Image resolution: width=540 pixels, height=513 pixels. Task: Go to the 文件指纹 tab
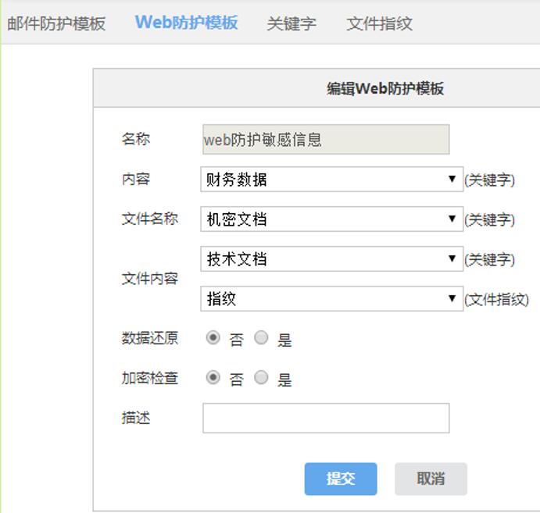[x=379, y=23]
